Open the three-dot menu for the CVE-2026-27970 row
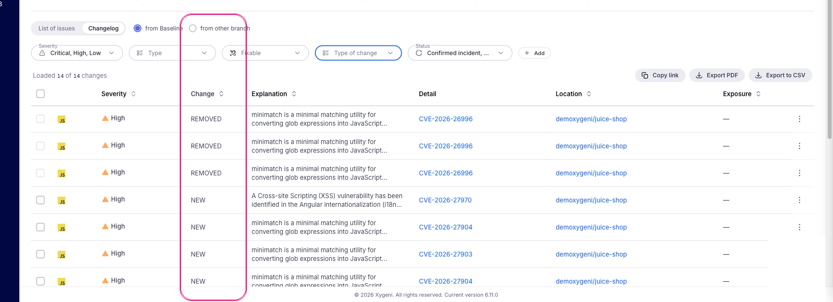The image size is (833, 302). point(799,200)
